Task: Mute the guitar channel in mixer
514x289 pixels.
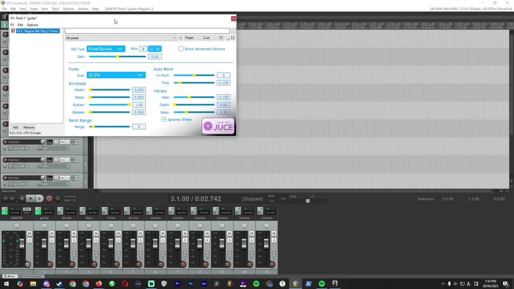Action: coord(51,233)
